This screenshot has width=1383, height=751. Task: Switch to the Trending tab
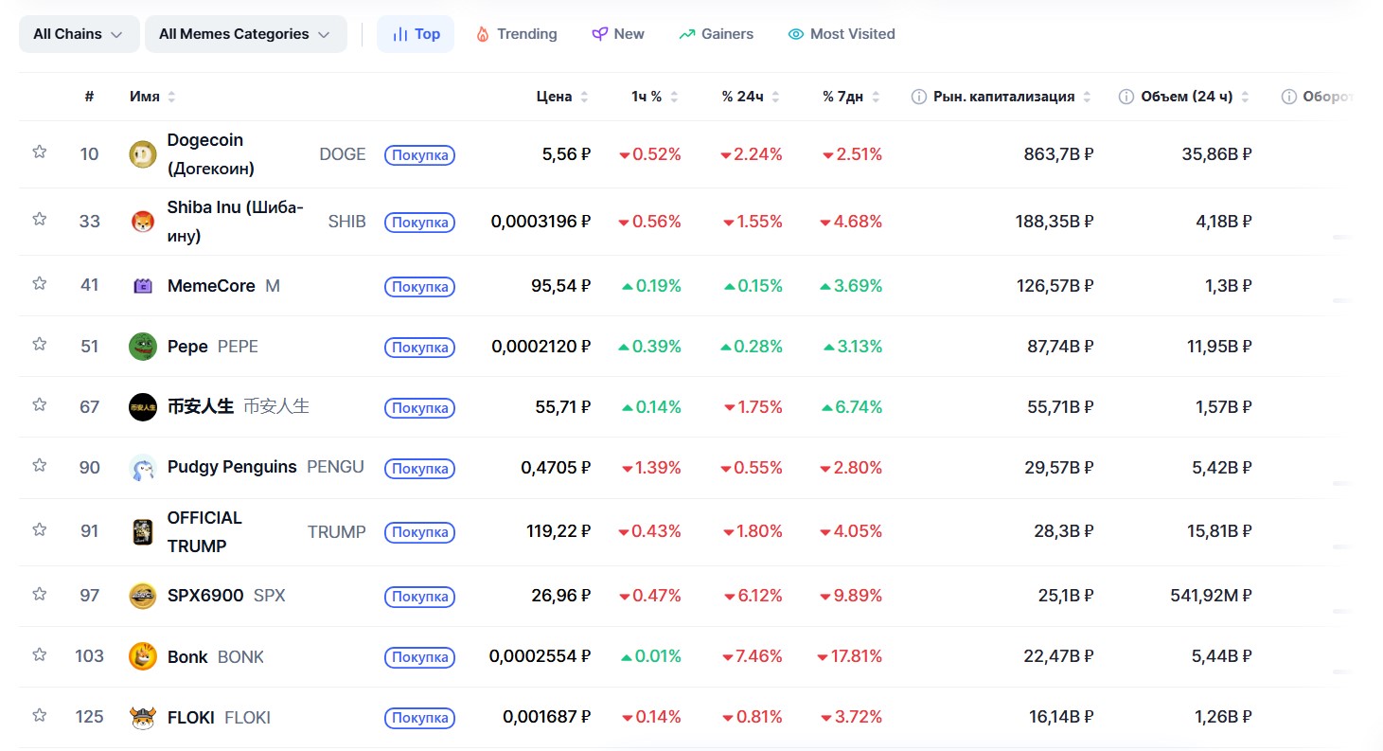pyautogui.click(x=516, y=34)
